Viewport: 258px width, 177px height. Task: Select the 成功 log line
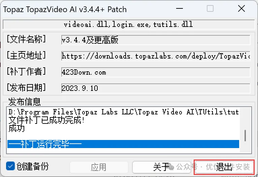(x=17, y=128)
